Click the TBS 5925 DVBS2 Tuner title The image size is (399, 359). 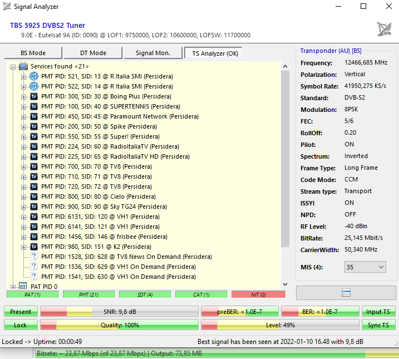pyautogui.click(x=48, y=26)
